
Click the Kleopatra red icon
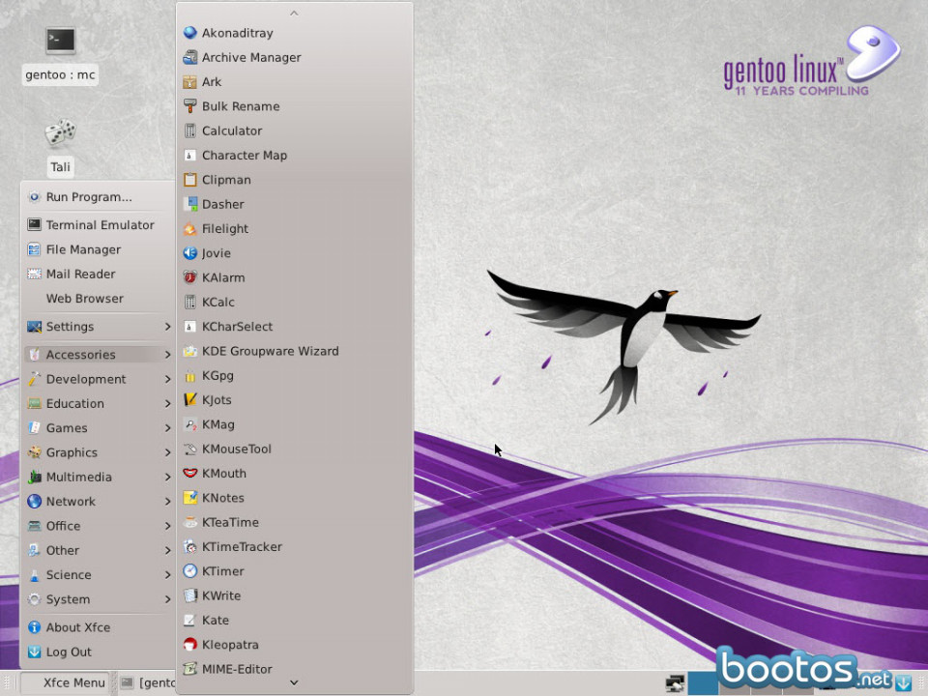click(190, 645)
